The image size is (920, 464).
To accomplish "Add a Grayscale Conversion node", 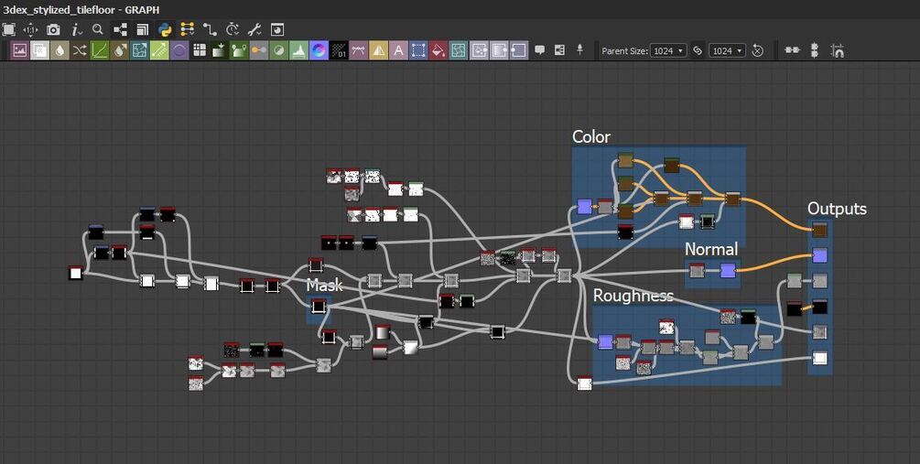I will click(259, 50).
